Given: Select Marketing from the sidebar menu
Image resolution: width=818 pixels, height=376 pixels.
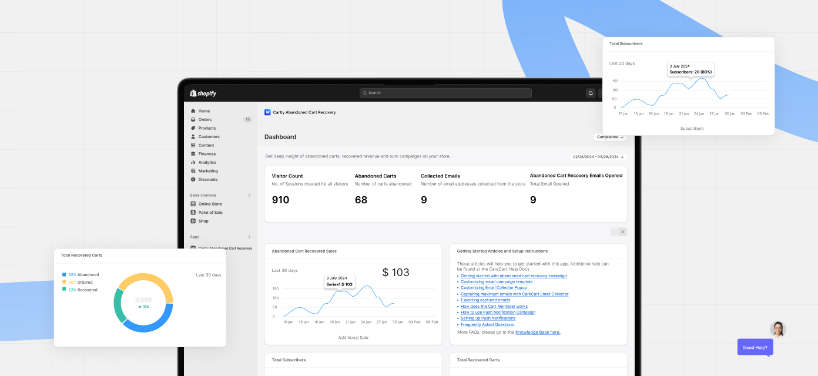Looking at the screenshot, I should click(x=207, y=171).
